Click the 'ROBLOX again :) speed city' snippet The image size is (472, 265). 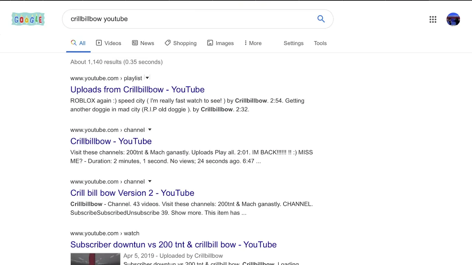tap(187, 105)
